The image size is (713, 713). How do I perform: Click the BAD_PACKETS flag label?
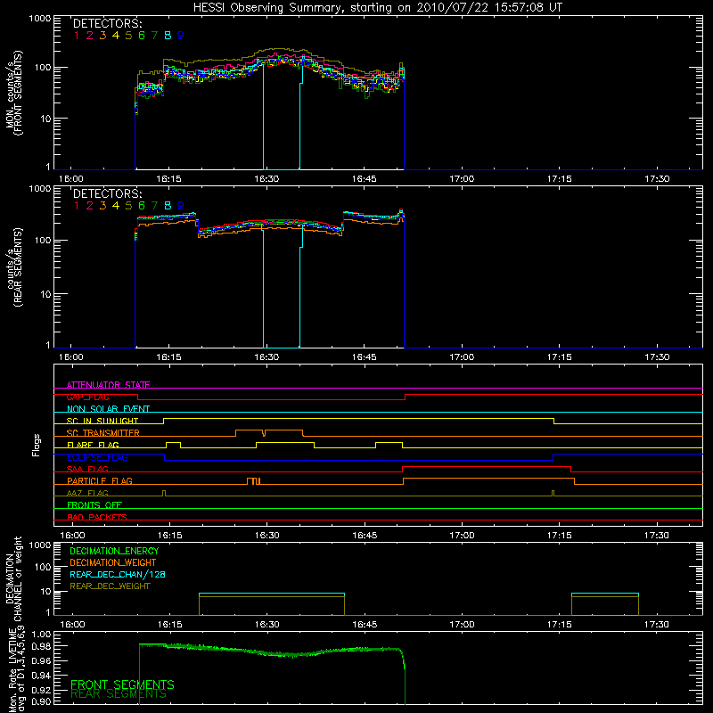(x=97, y=517)
